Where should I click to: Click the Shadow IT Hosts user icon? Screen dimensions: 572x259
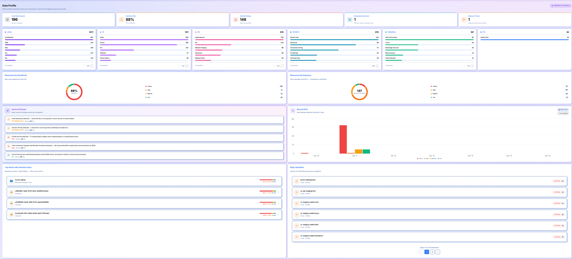point(464,20)
